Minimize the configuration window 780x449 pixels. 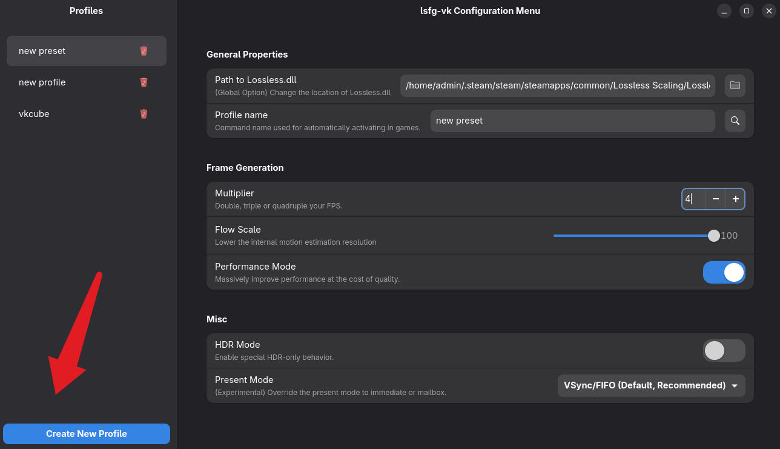click(x=724, y=11)
